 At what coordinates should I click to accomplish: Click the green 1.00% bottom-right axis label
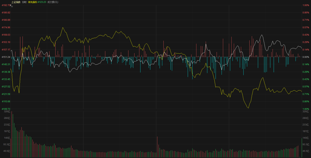tap(306, 109)
